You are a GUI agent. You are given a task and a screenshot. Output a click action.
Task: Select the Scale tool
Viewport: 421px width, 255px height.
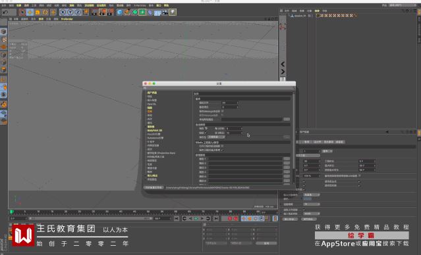pyautogui.click(x=38, y=12)
